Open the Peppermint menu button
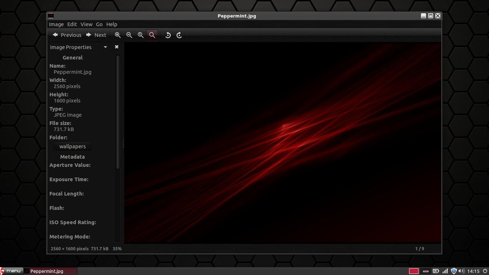Image resolution: width=489 pixels, height=275 pixels. (x=11, y=271)
